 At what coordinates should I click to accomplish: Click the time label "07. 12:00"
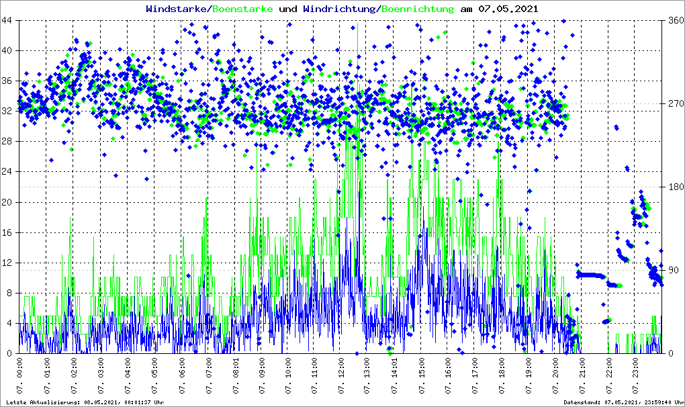pyautogui.click(x=340, y=376)
